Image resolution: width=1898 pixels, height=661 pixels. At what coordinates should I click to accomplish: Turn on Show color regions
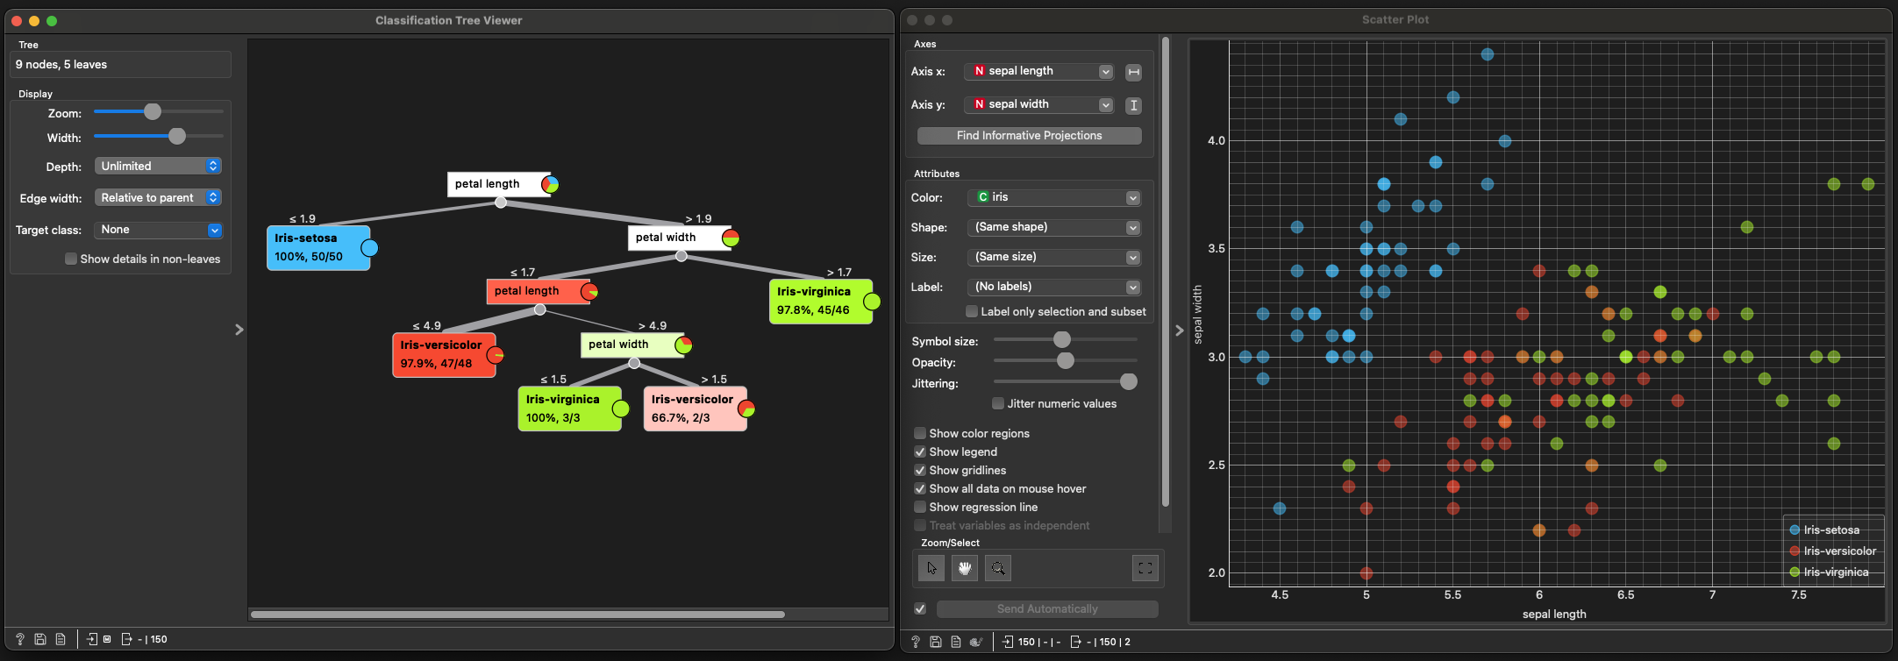point(920,433)
